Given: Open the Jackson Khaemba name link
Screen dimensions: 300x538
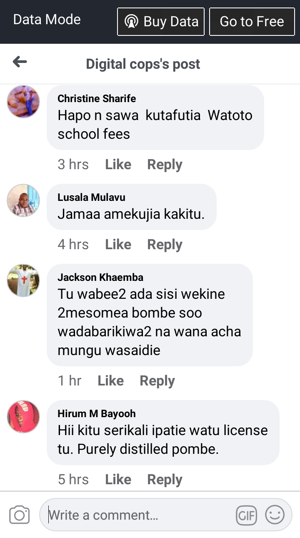Looking at the screenshot, I should click(100, 278).
